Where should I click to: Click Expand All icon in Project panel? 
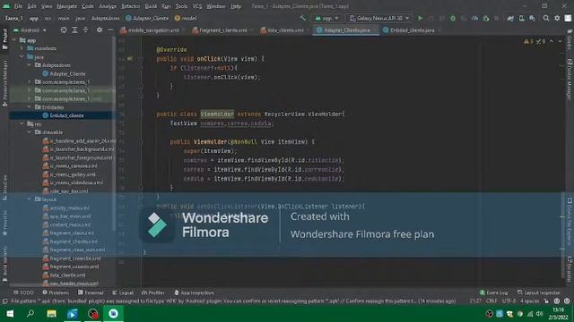point(74,30)
